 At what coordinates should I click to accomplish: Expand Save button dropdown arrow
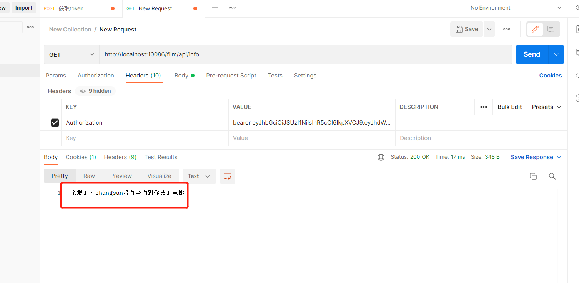[x=489, y=29]
